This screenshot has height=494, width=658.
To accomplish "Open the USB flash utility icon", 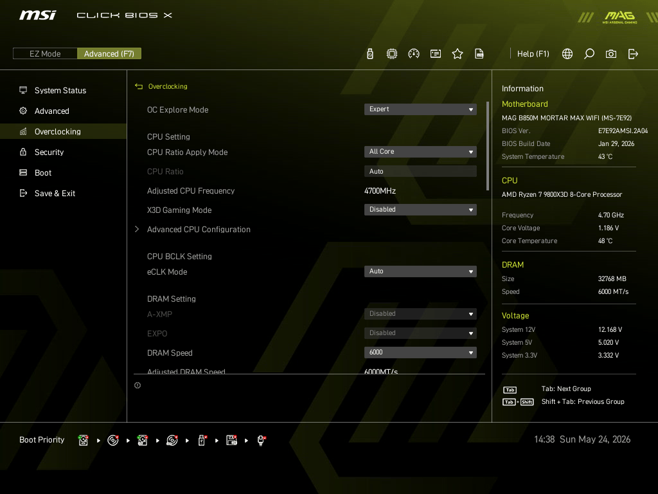I will click(x=369, y=54).
